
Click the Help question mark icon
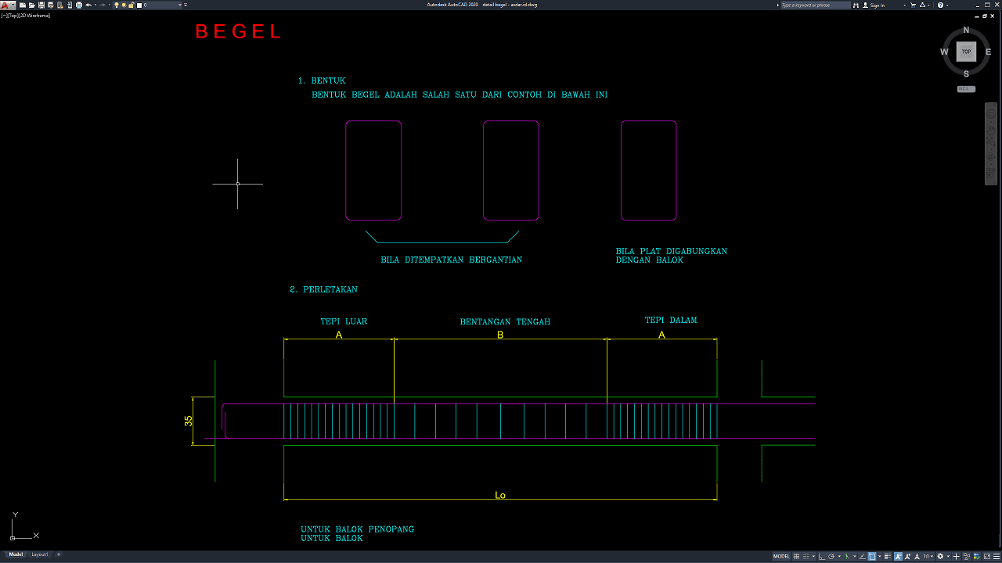point(940,5)
